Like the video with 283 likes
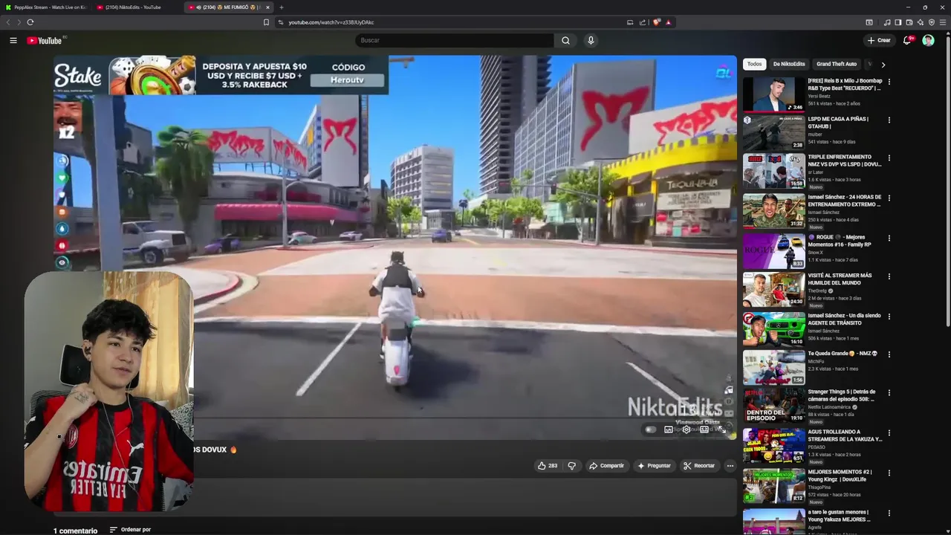The width and height of the screenshot is (951, 535). pyautogui.click(x=548, y=466)
